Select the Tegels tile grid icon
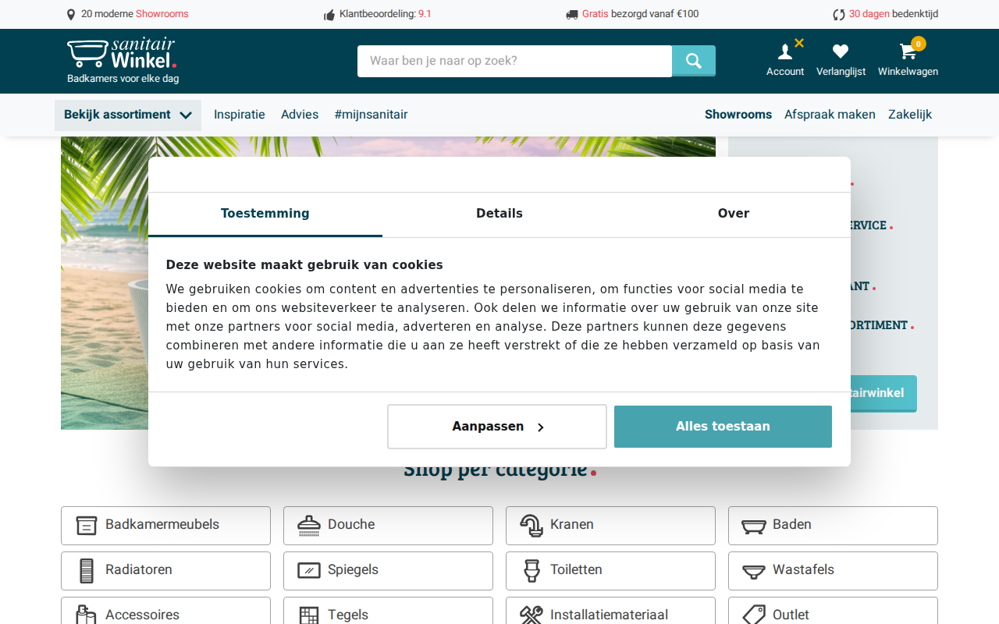Viewport: 999px width, 624px height. point(309,615)
